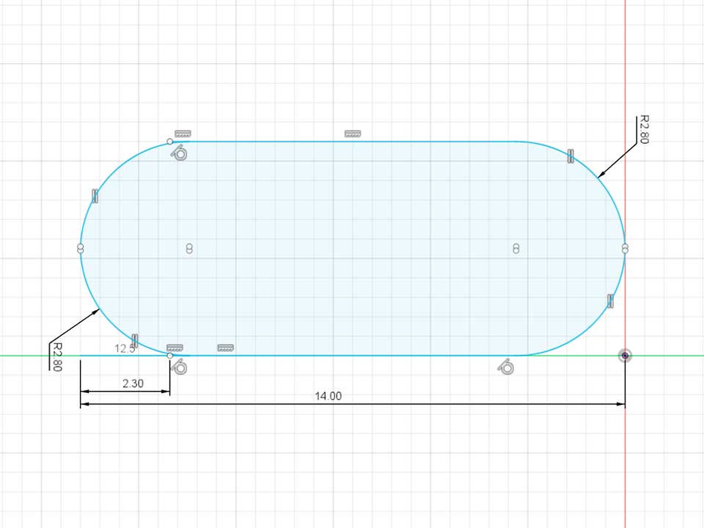704x528 pixels.
Task: Click the constraint glyph beside the 12.5 label
Action: point(135,340)
